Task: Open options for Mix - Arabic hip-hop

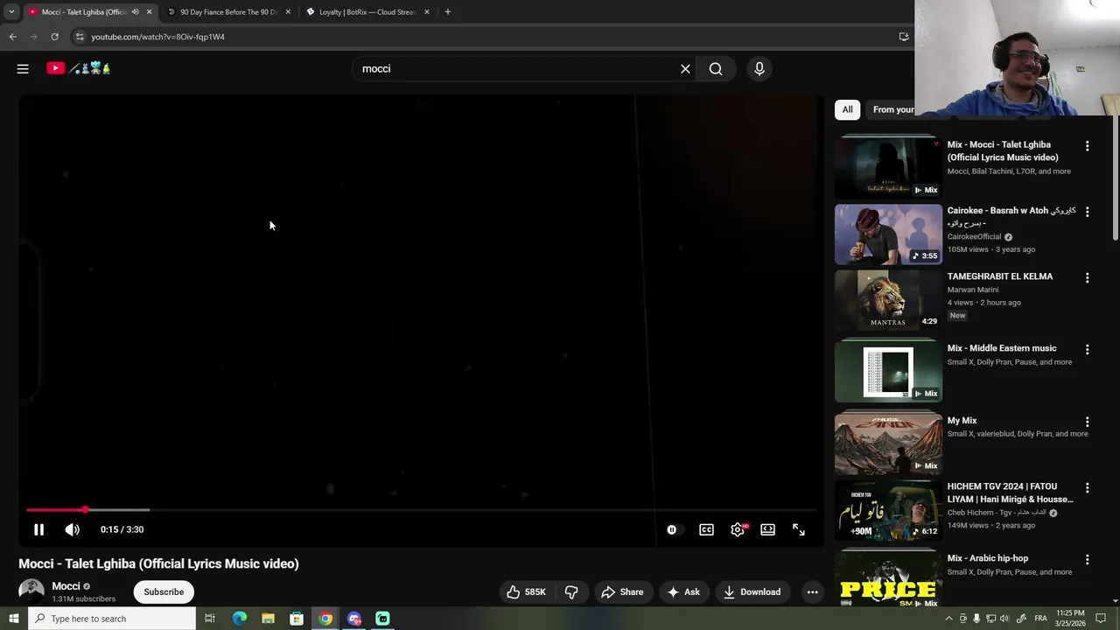Action: click(1087, 559)
